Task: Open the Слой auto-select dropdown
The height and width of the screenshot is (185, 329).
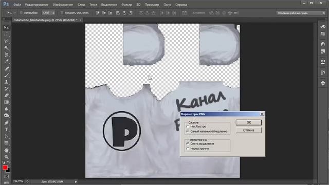Action: click(x=48, y=13)
